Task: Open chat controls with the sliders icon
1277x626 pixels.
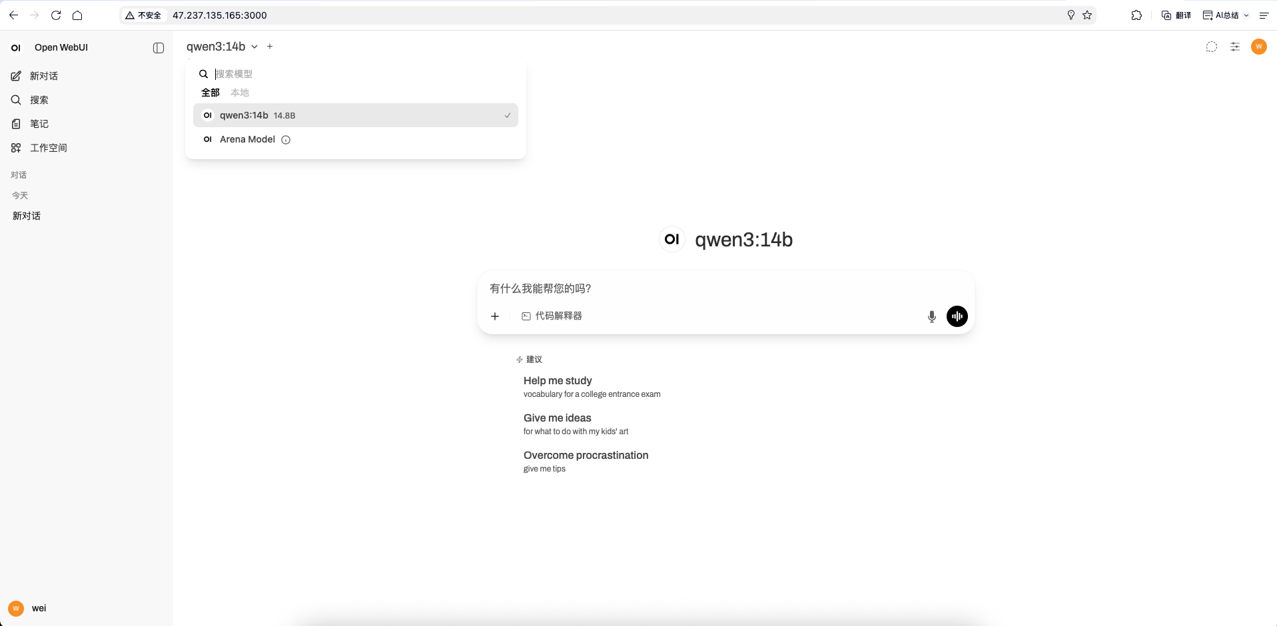Action: pos(1234,47)
